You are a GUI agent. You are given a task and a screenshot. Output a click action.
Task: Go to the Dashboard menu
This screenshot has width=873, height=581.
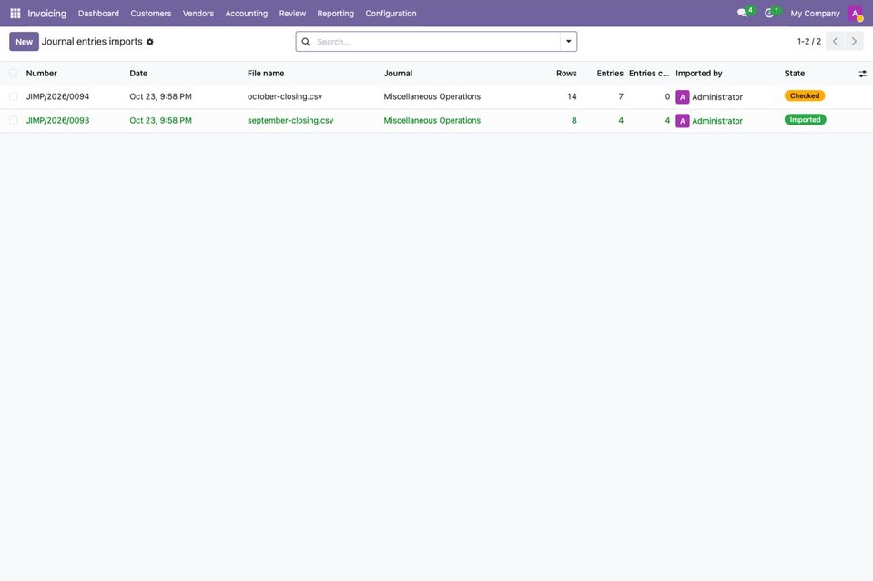pyautogui.click(x=98, y=14)
